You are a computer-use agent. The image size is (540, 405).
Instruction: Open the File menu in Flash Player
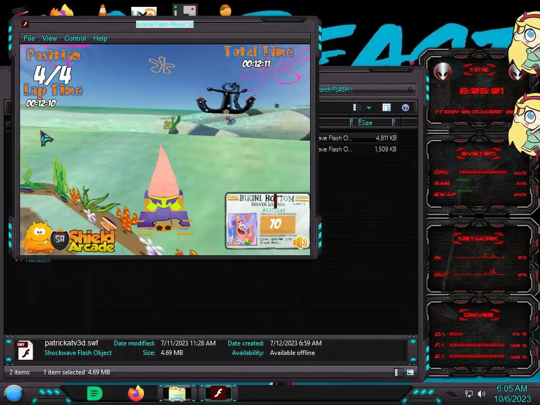(x=29, y=38)
